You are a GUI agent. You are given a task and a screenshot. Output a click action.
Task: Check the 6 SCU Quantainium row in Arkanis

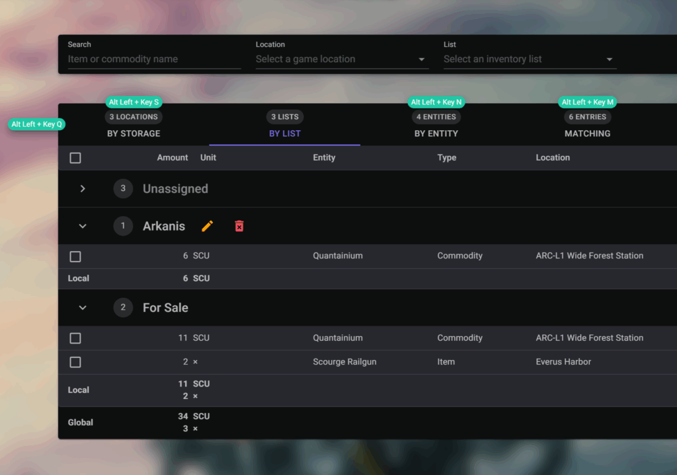coord(75,257)
